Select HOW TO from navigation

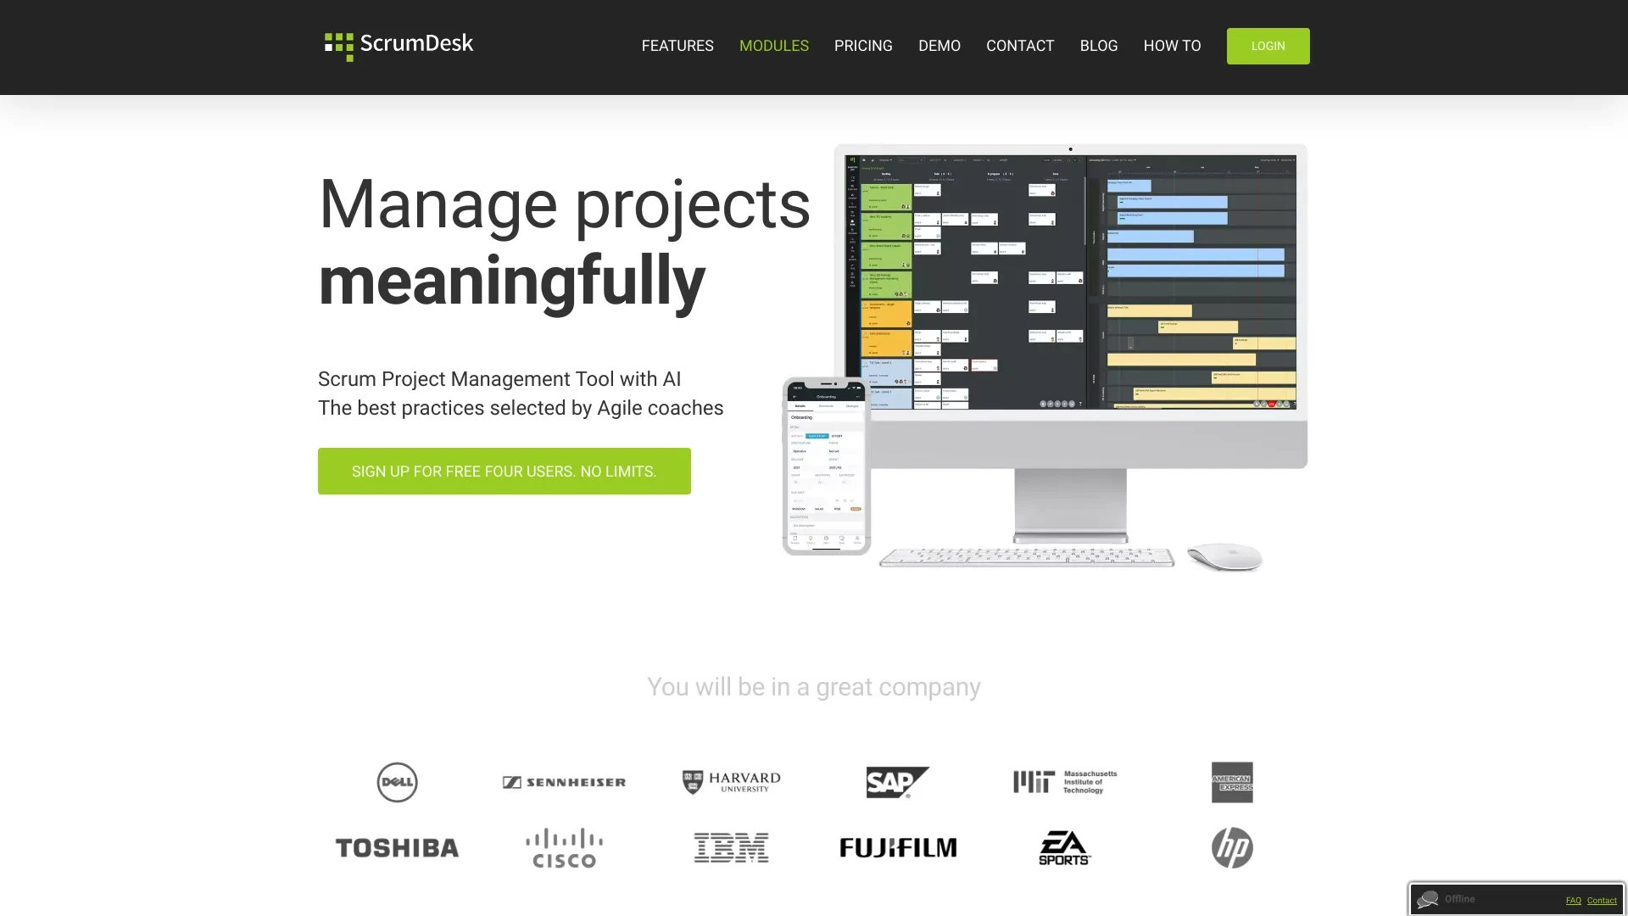tap(1172, 45)
